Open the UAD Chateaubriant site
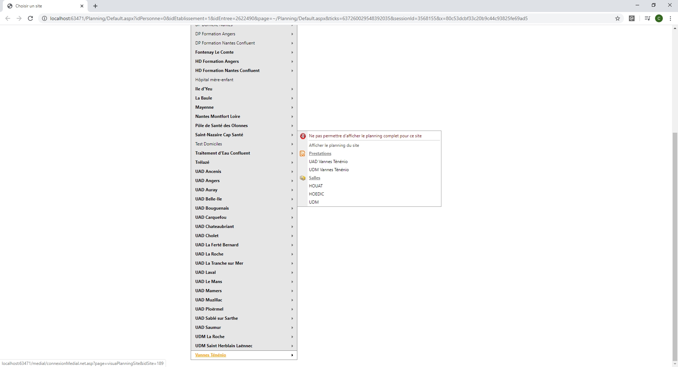Screen dimensions: 678x367 click(214, 227)
